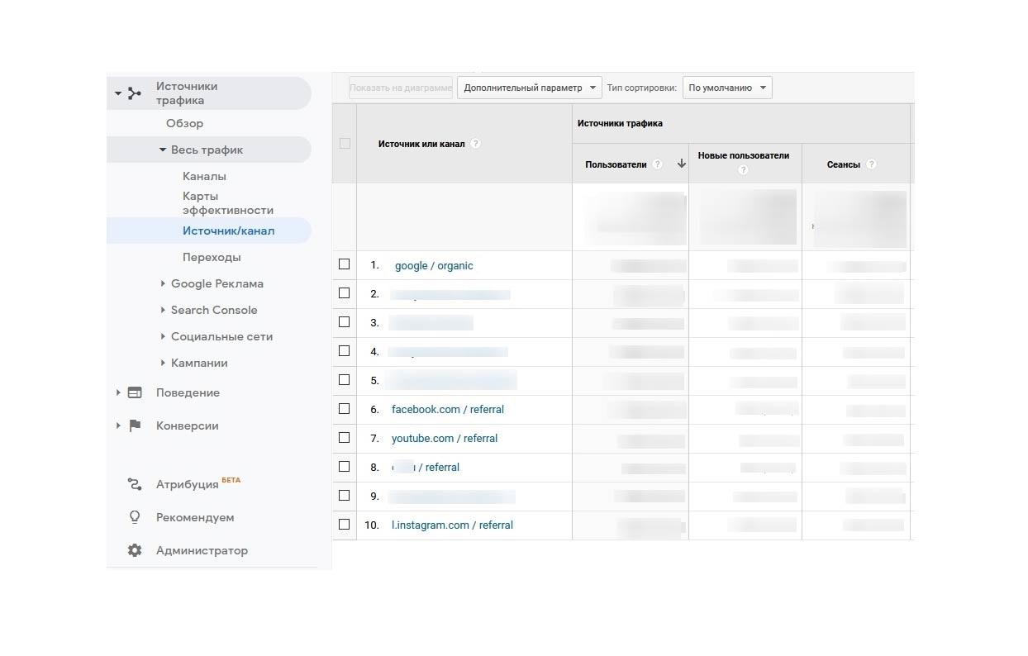The height and width of the screenshot is (656, 1028).
Task: Click the Поведение section icon
Action: point(135,393)
